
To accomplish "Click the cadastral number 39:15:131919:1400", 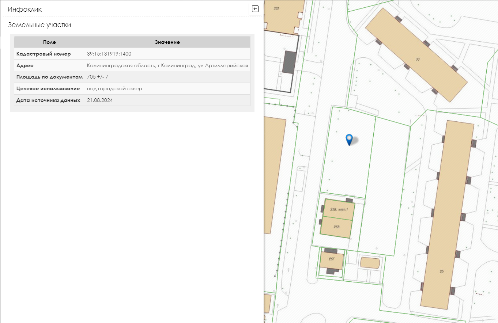I will point(109,54).
